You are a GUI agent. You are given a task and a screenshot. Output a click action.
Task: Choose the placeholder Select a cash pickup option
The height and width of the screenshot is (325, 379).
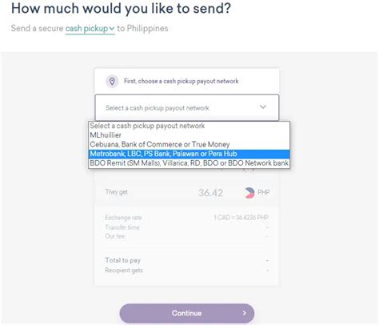point(189,126)
